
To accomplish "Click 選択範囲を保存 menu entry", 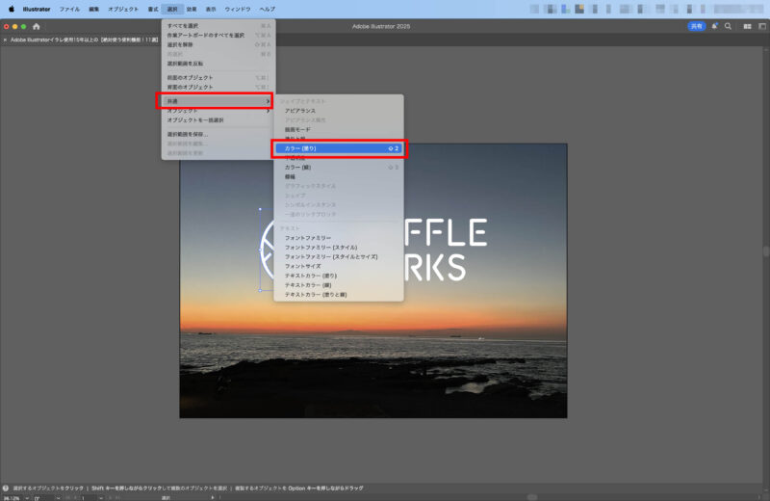I will (x=187, y=134).
